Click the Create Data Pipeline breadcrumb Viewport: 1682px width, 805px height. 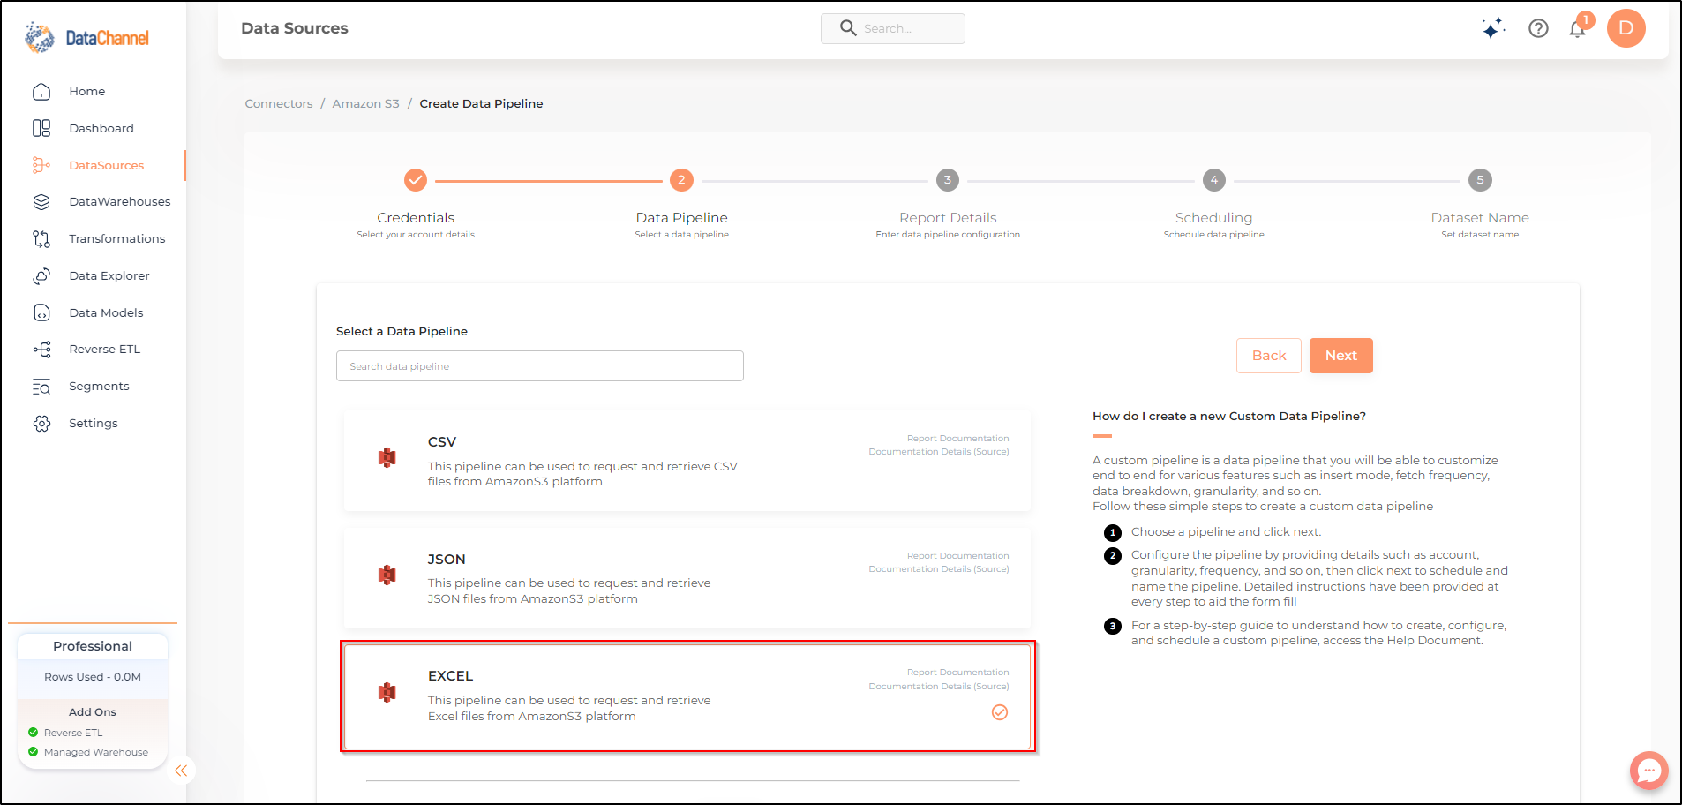coord(481,104)
